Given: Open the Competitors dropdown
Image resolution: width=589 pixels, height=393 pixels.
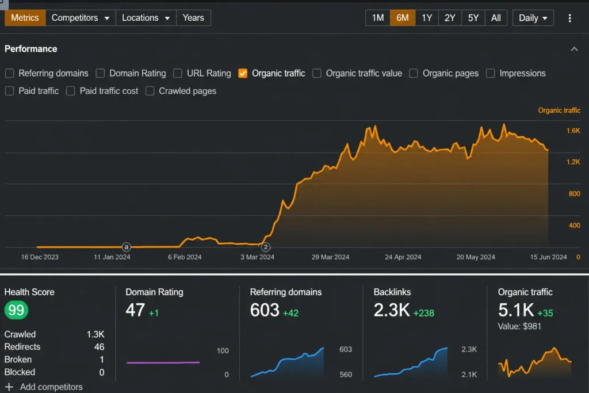Looking at the screenshot, I should [81, 18].
